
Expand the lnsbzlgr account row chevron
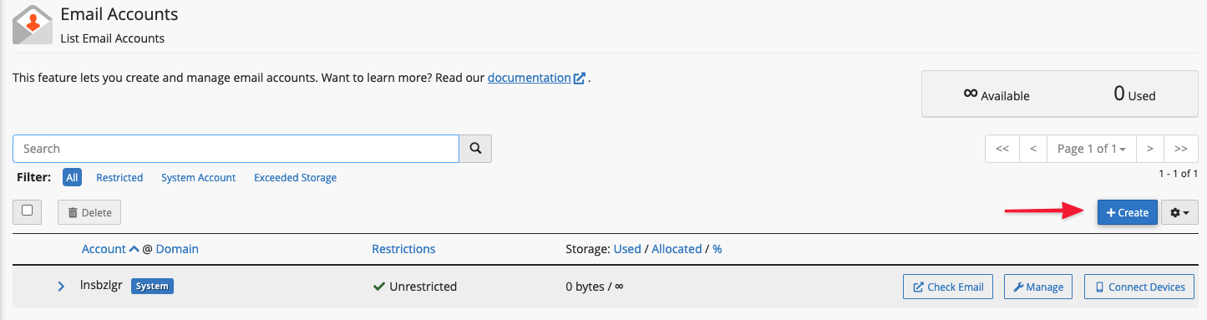pos(61,287)
